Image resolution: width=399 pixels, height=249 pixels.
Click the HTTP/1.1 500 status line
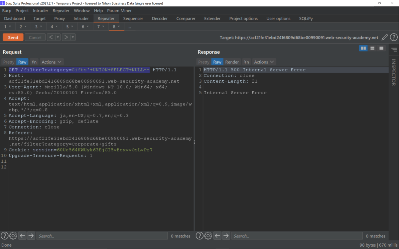pyautogui.click(x=254, y=70)
